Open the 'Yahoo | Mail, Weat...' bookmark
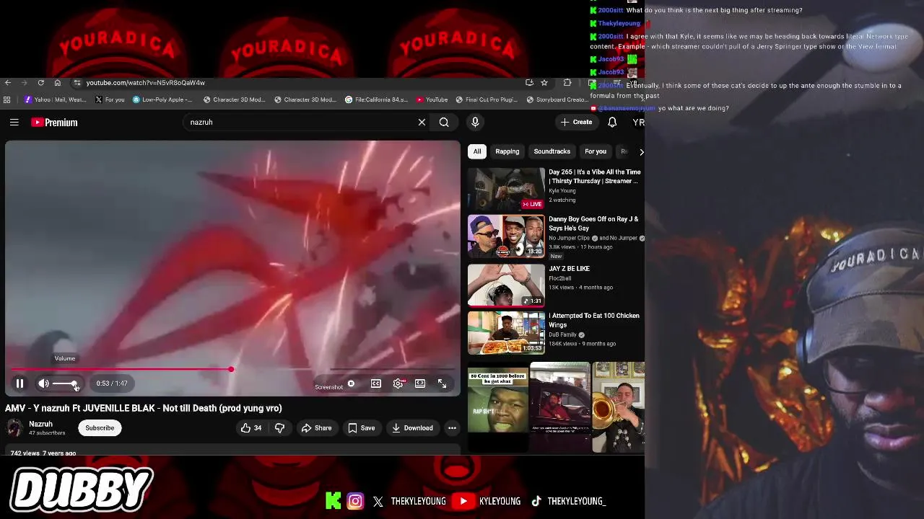This screenshot has width=924, height=519. click(x=55, y=99)
